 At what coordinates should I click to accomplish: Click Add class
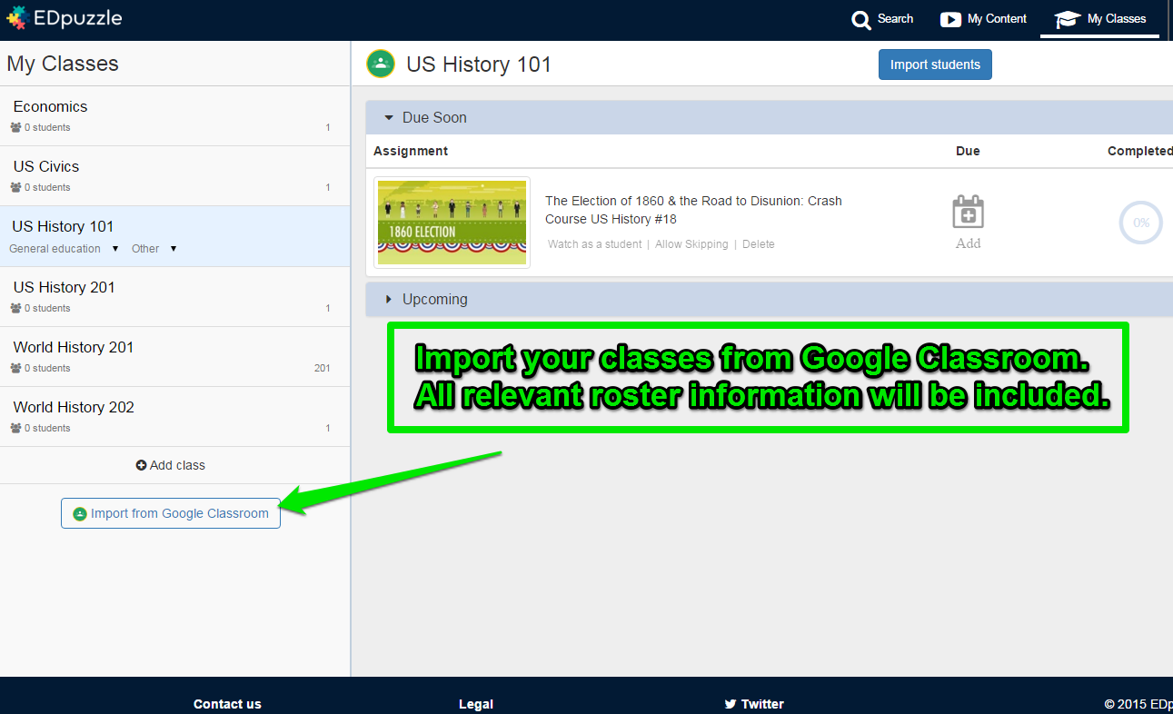[171, 465]
